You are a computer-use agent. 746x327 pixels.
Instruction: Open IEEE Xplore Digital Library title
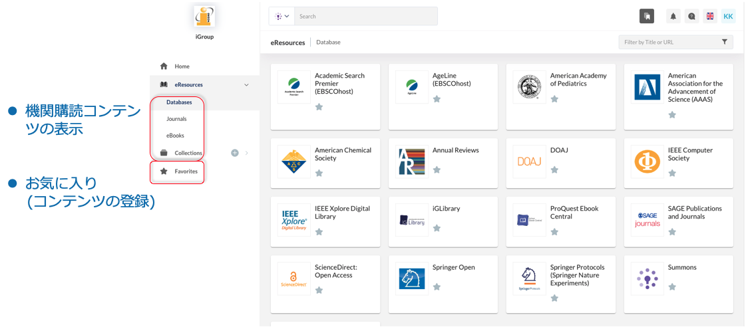click(343, 213)
